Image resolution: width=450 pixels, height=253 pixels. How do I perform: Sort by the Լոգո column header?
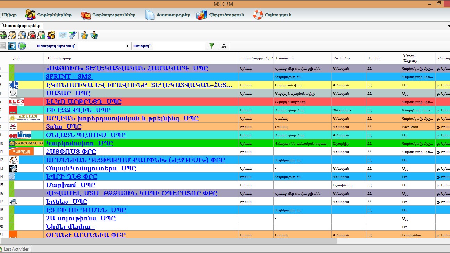(x=26, y=58)
